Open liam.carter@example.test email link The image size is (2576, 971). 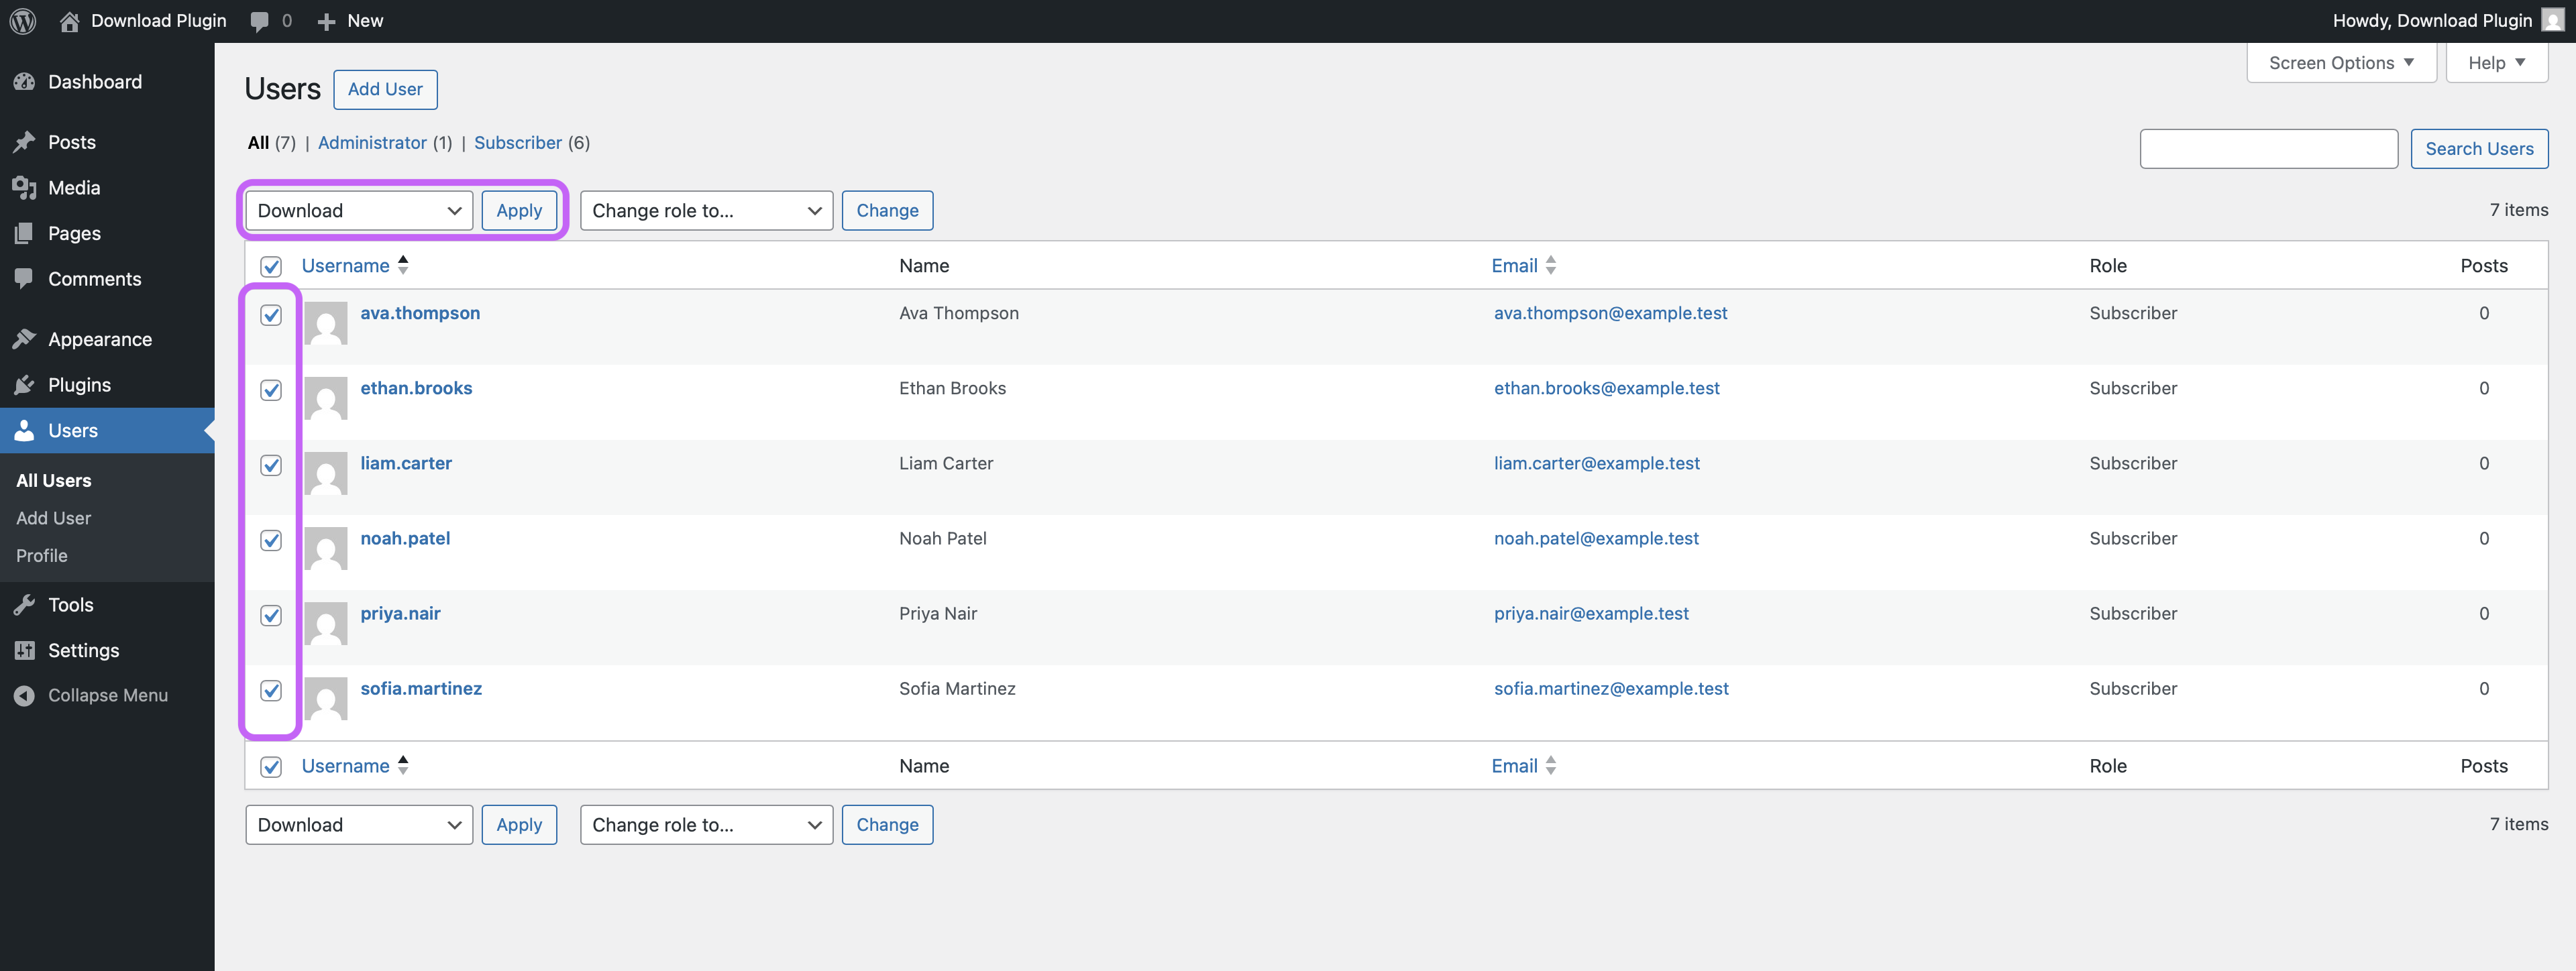pos(1596,463)
